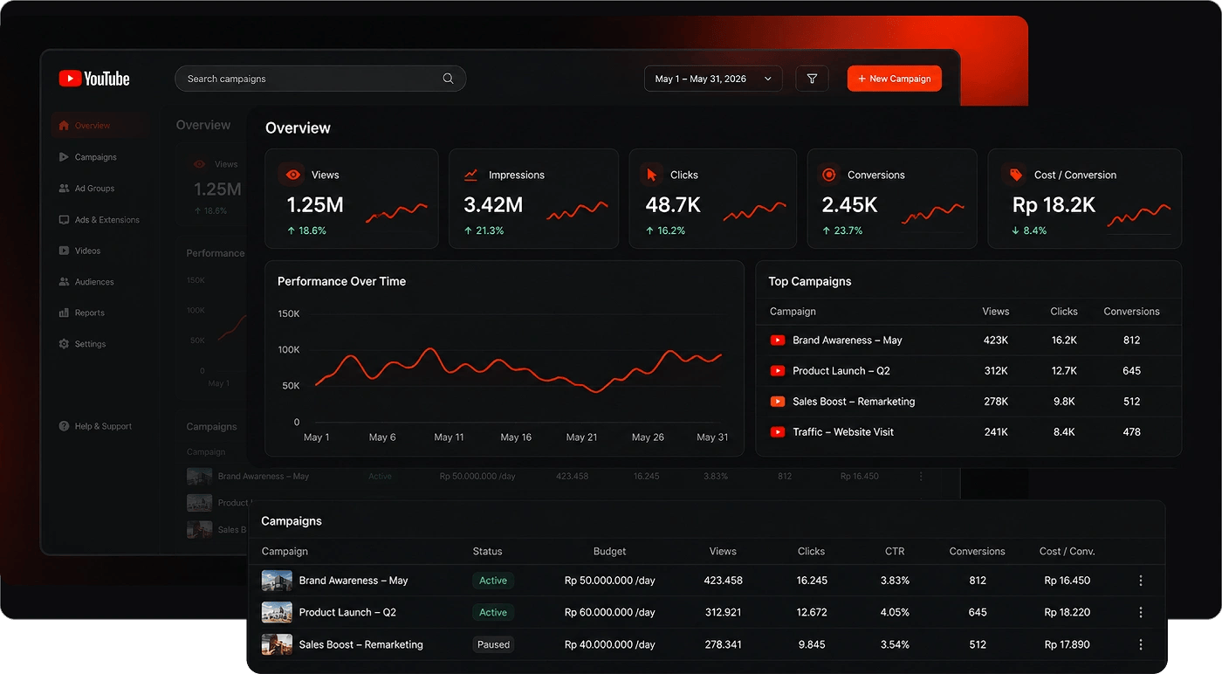
Task: Click the Traffic – Website Visit campaign name
Action: pos(843,432)
